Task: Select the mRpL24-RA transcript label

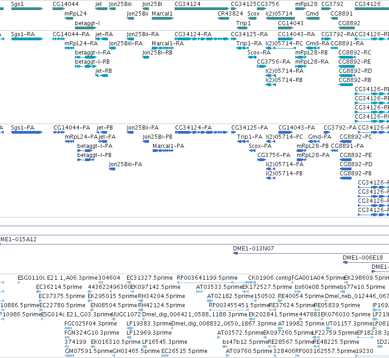Action: (81, 43)
